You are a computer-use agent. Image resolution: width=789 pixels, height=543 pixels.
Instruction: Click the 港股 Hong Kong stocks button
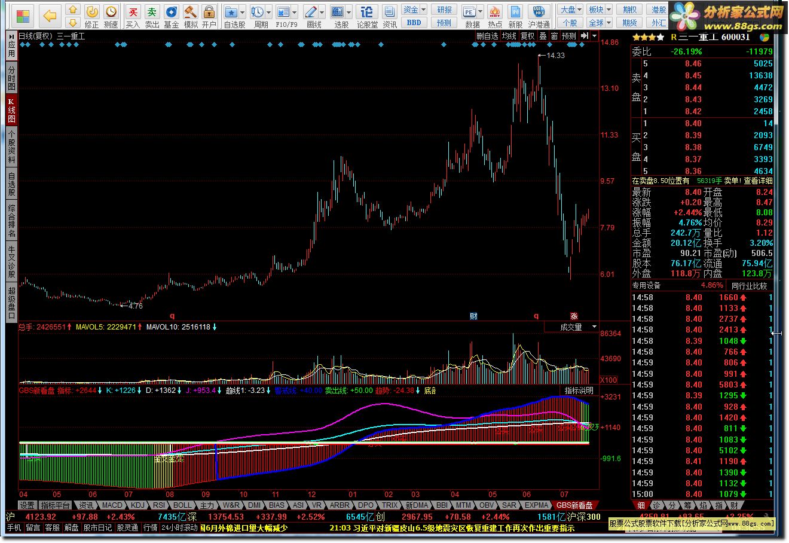(x=659, y=10)
